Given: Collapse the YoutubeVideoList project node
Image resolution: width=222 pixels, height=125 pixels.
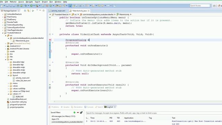Looking at the screenshot, I should coord(3,33).
